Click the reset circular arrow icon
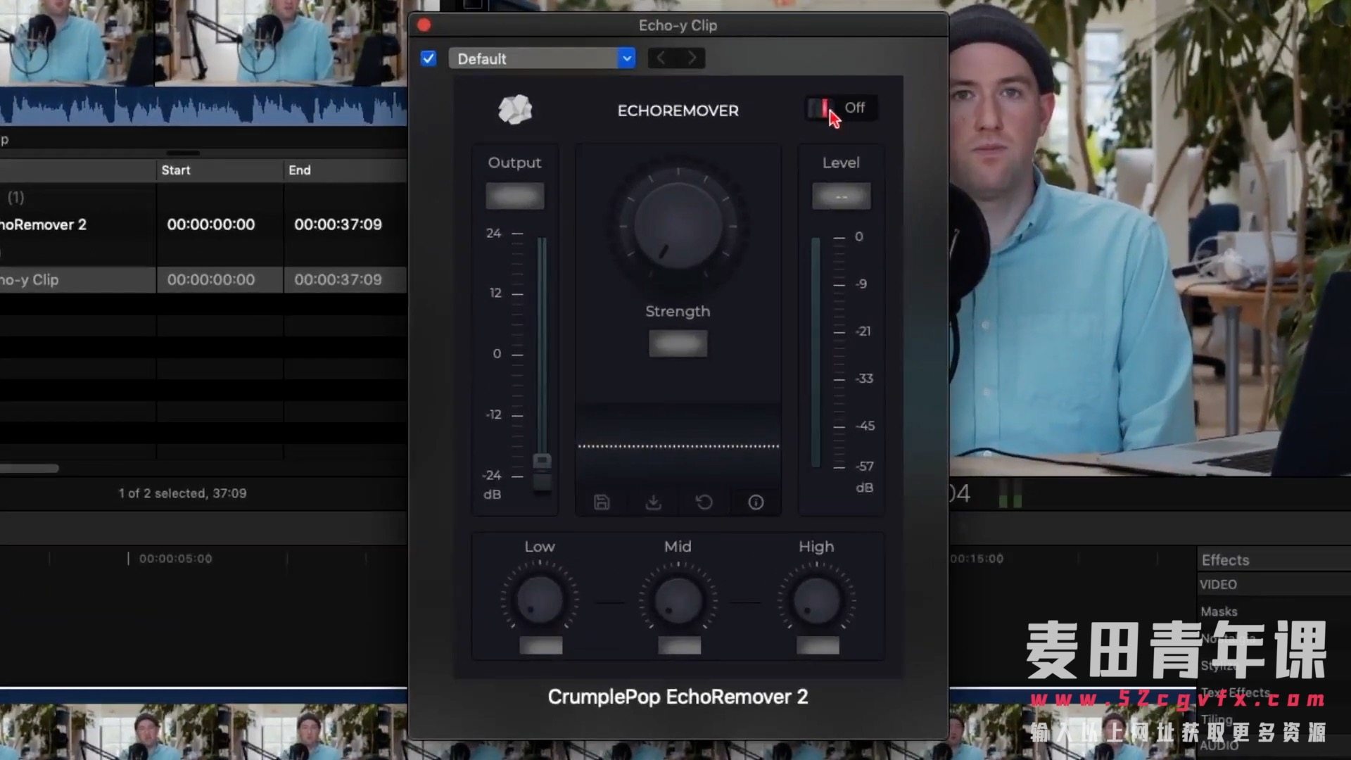Screen dimensions: 1351x760 coord(704,502)
